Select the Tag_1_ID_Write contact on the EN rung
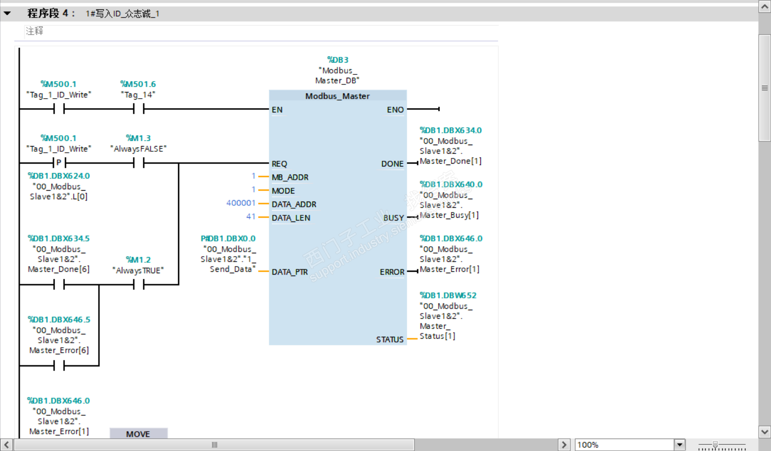771x451 pixels. click(x=59, y=109)
